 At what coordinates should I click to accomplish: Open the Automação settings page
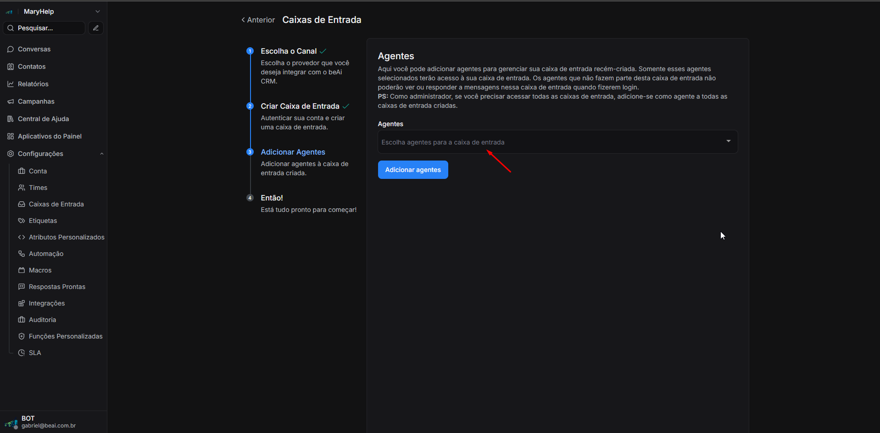pos(46,254)
